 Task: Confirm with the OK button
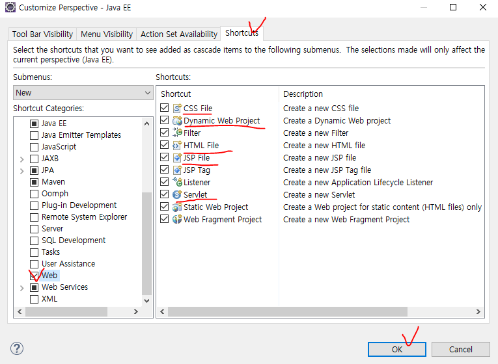coord(397,350)
